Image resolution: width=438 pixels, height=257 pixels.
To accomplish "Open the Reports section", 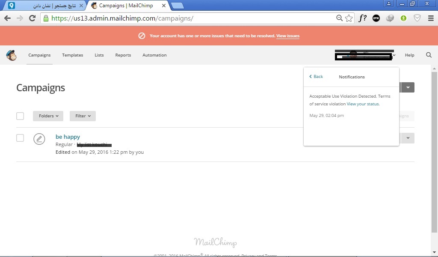I will point(123,55).
